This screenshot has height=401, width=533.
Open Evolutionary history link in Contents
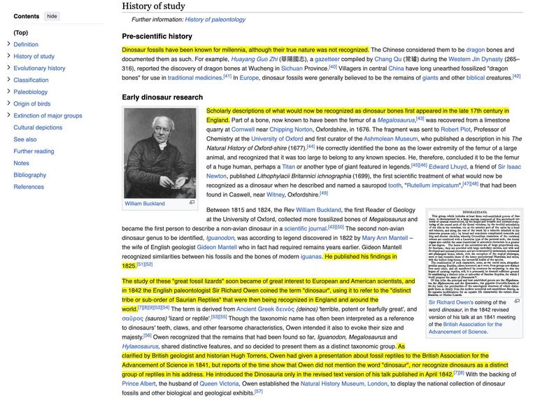click(x=39, y=69)
